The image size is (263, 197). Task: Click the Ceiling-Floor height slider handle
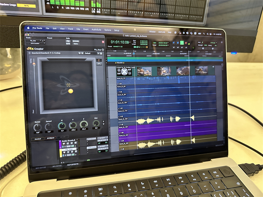pos(34,64)
